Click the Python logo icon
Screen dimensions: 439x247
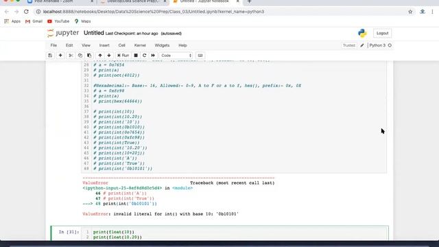[362, 33]
